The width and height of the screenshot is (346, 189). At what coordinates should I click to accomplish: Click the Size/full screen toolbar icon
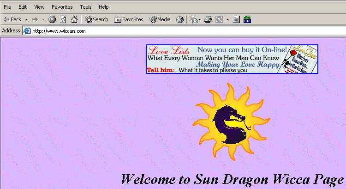click(x=219, y=20)
